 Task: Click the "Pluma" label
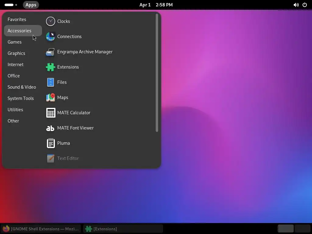63,143
